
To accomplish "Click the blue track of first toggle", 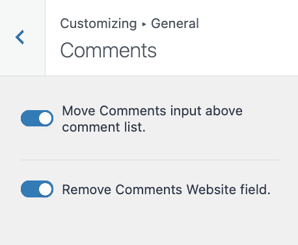I will (x=29, y=119).
